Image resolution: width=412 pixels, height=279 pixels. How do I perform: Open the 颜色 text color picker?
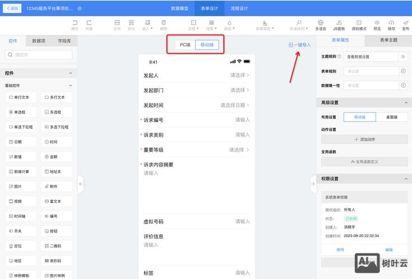230,25
